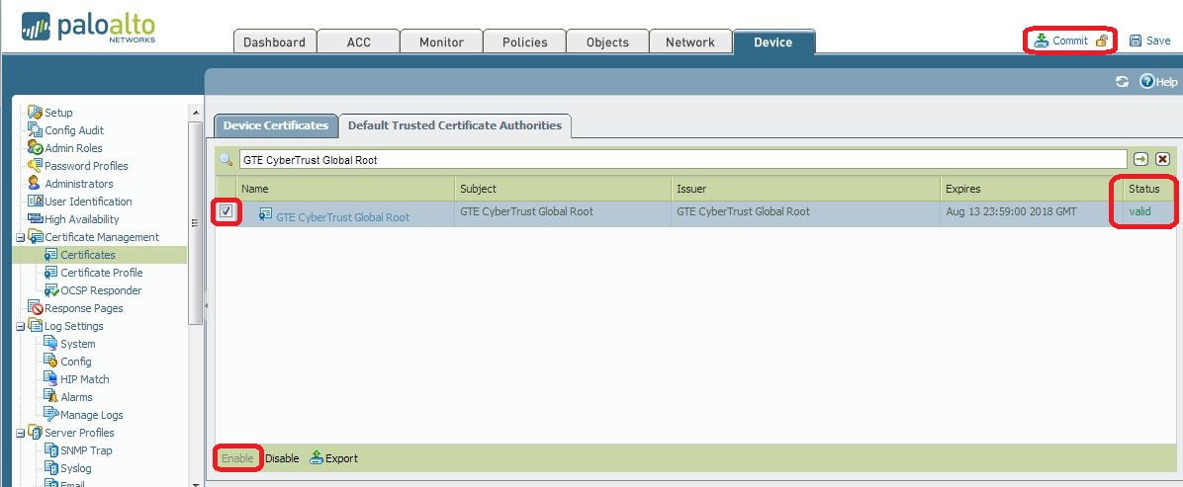Open the Policies tab
Screen dimensions: 1183x487
point(524,42)
